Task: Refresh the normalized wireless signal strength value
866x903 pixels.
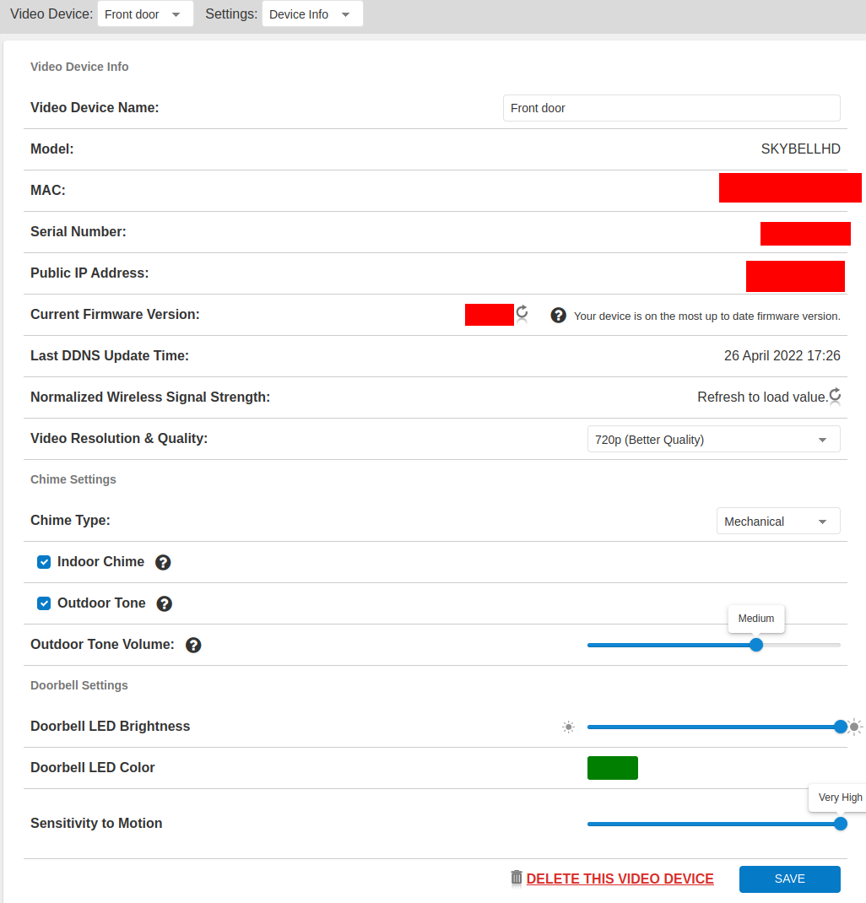Action: (835, 395)
